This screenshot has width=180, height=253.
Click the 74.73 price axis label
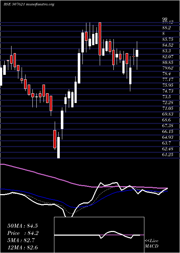tap(168, 91)
